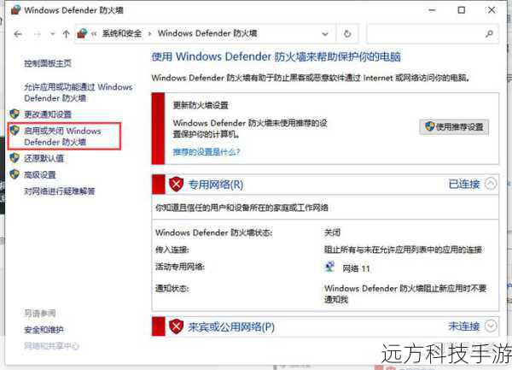Click the Back navigation arrow

(18, 34)
